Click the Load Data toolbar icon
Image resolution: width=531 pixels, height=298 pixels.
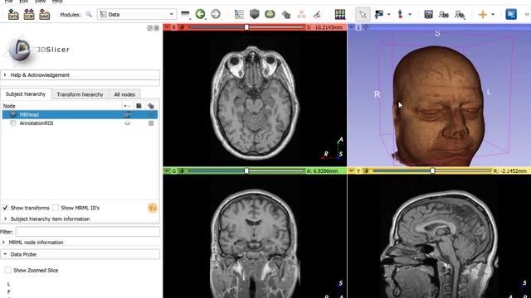click(13, 15)
